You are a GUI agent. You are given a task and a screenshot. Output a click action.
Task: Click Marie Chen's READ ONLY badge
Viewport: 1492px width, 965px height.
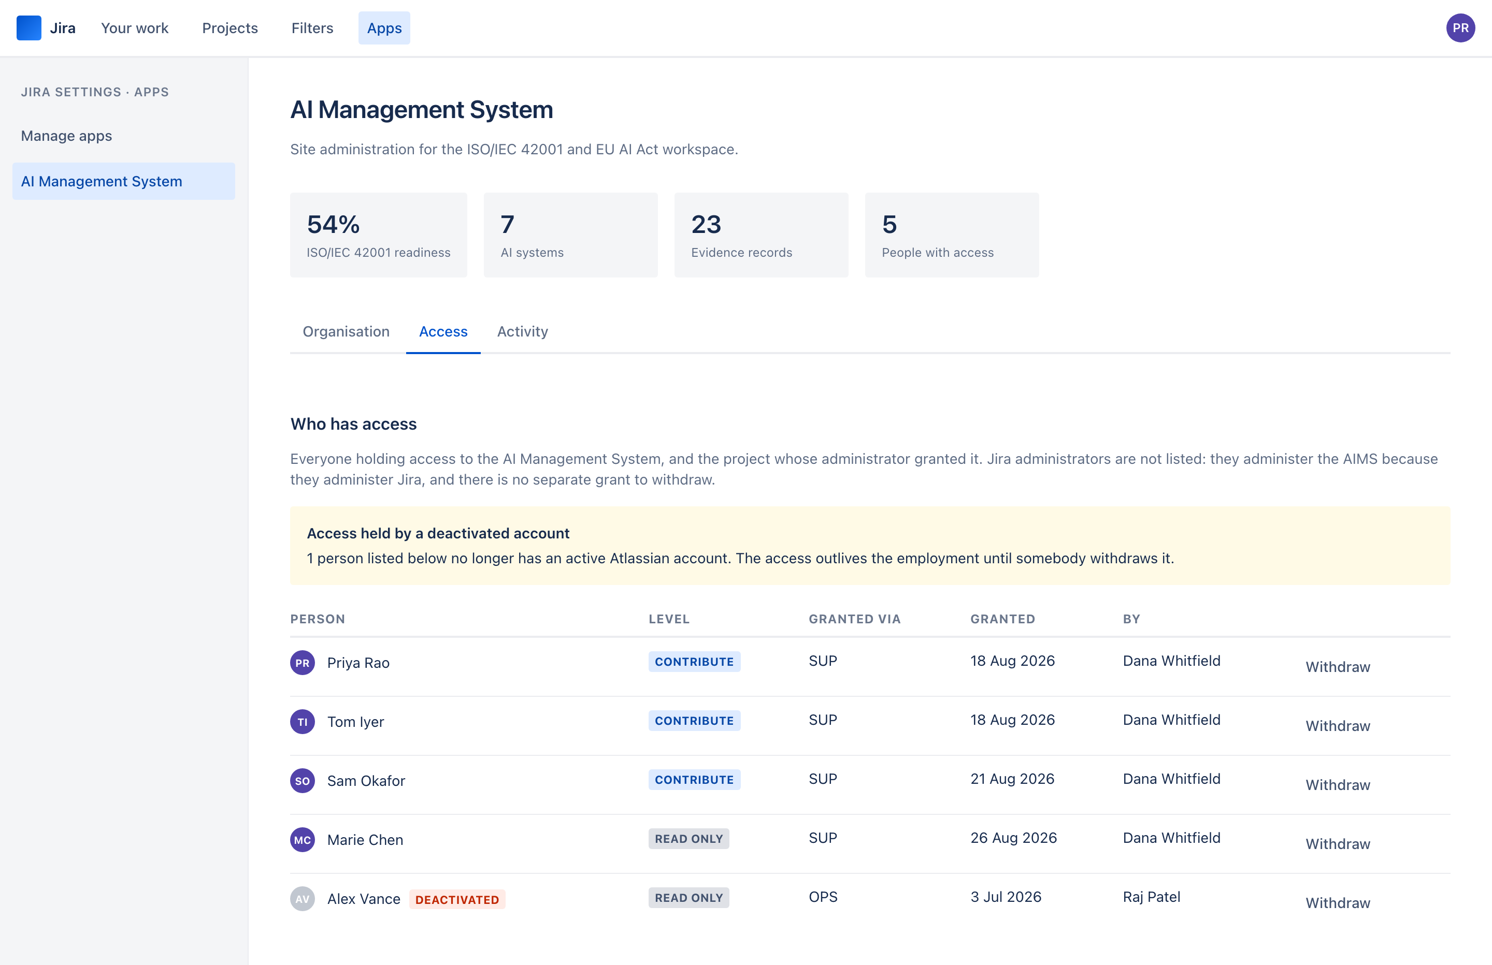tap(688, 839)
